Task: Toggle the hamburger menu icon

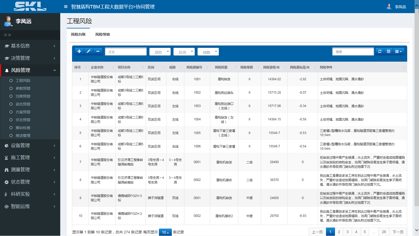Action: [66, 7]
